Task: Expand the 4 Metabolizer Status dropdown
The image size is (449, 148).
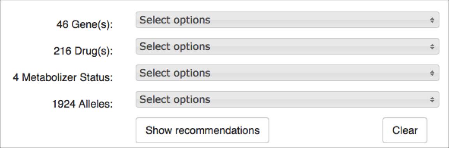Action: [287, 73]
